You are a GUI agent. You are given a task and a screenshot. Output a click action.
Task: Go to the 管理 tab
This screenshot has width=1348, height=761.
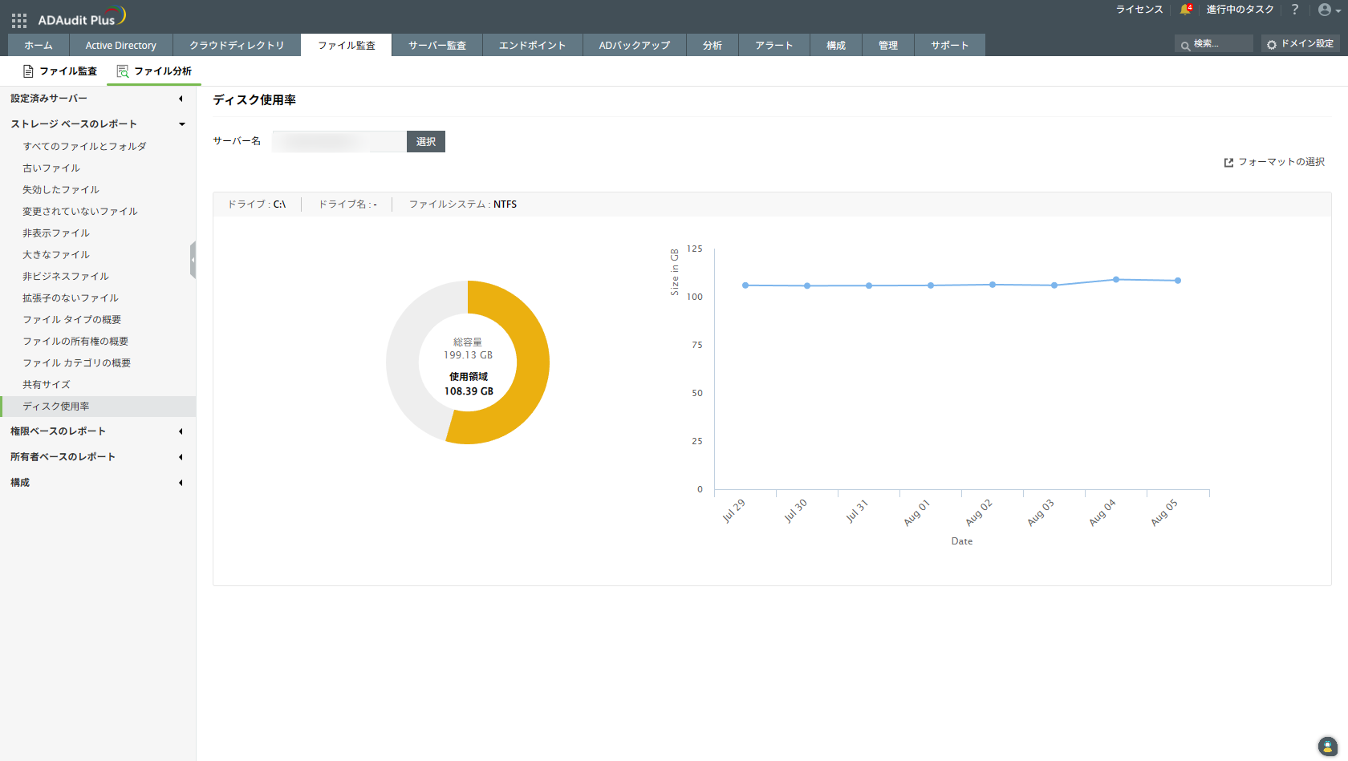point(888,45)
